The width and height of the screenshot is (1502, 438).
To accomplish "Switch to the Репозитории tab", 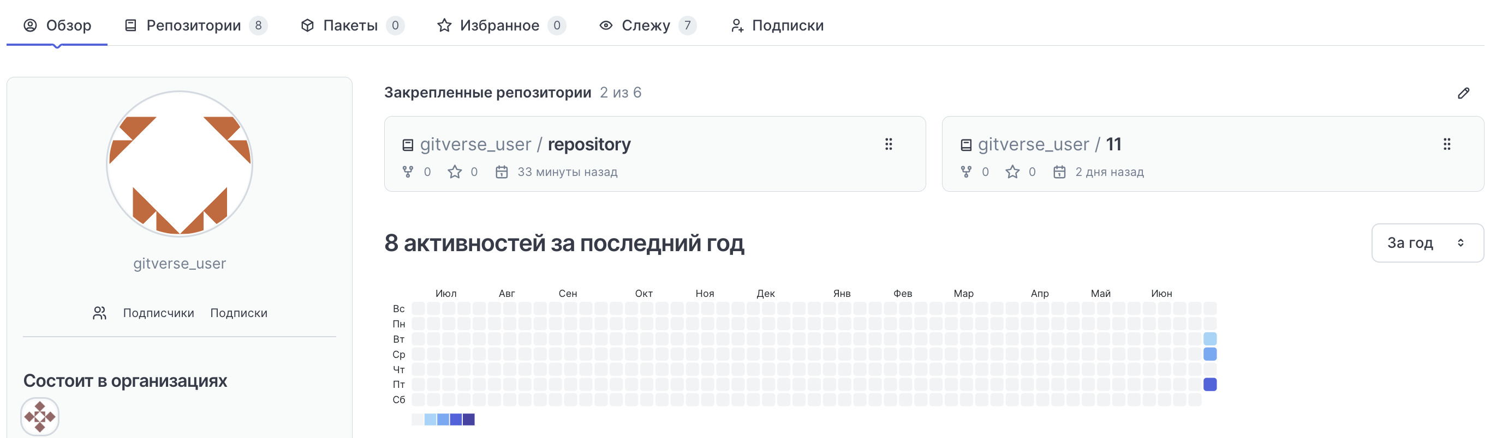I will 196,26.
